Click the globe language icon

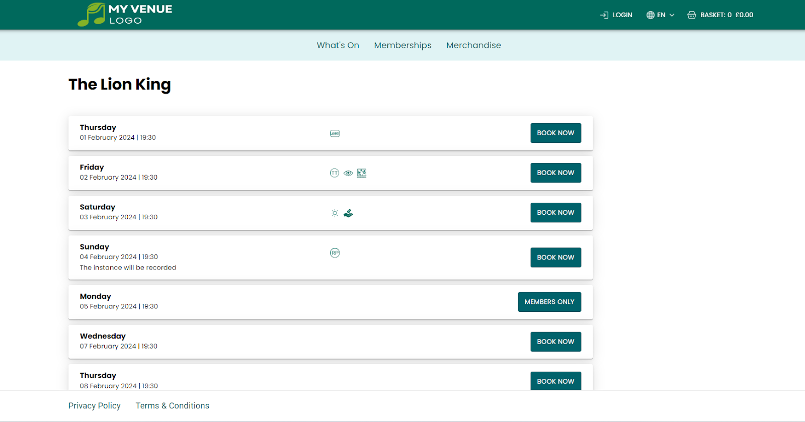click(x=651, y=15)
